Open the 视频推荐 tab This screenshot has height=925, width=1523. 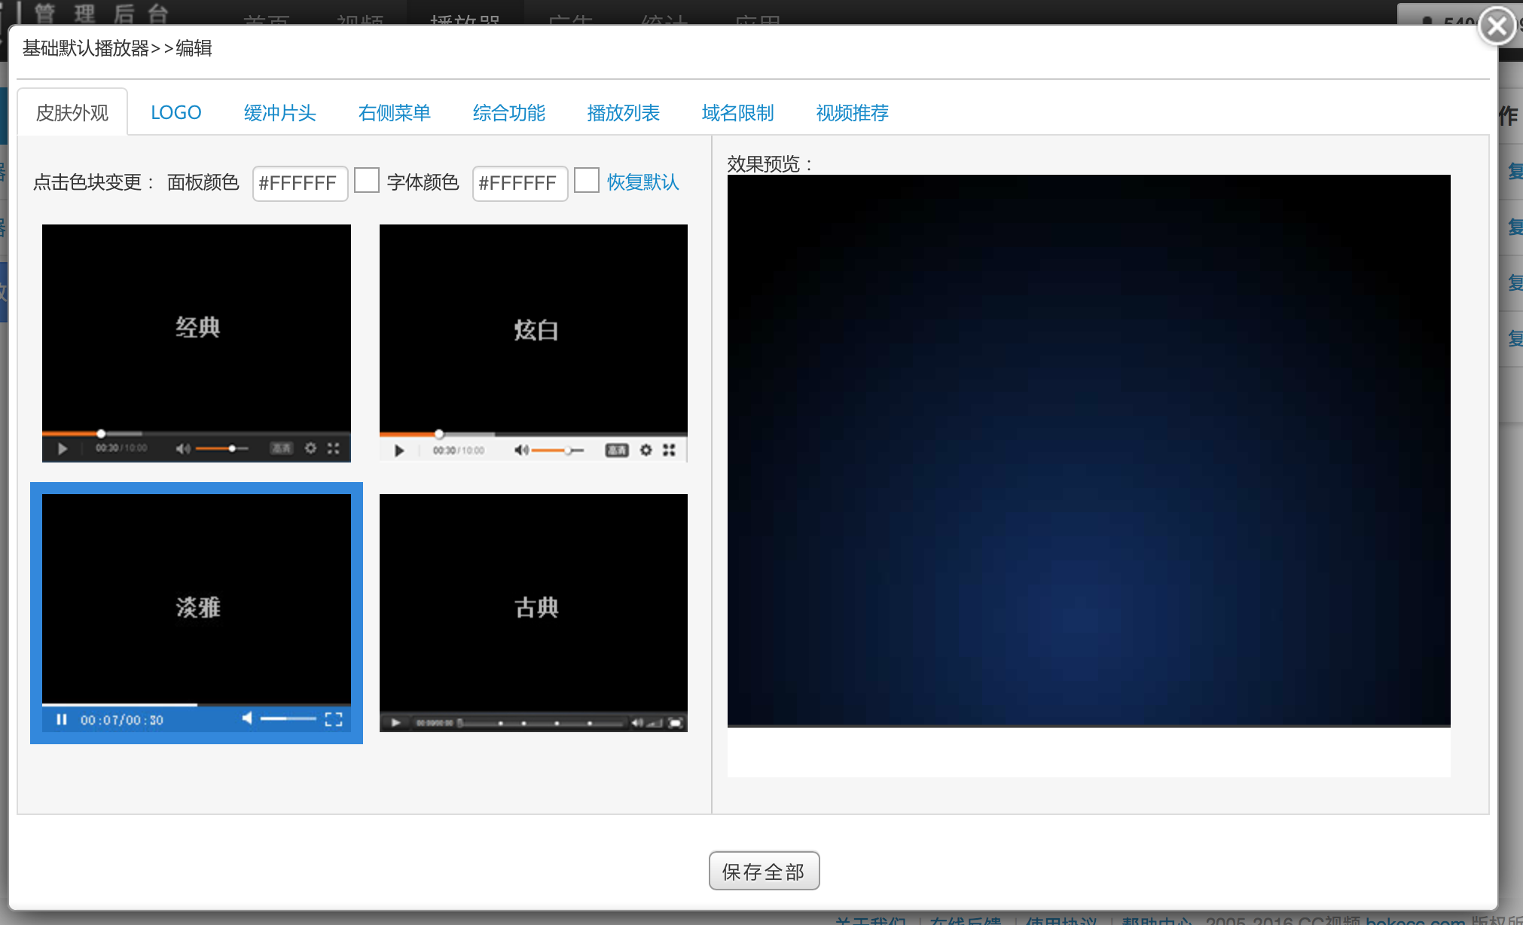852,113
